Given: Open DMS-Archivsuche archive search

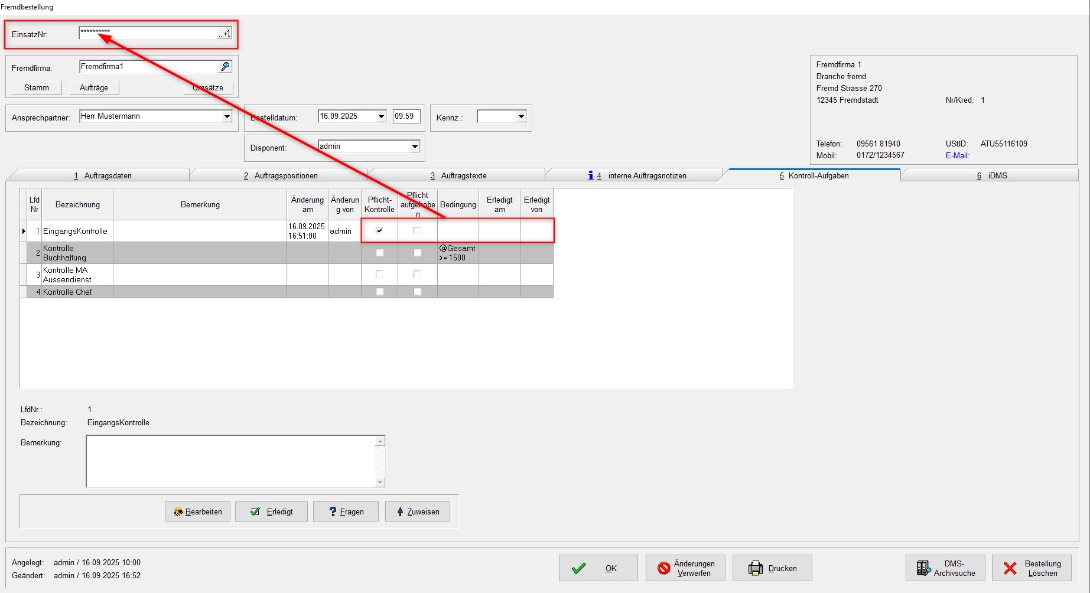Looking at the screenshot, I should click(x=945, y=568).
